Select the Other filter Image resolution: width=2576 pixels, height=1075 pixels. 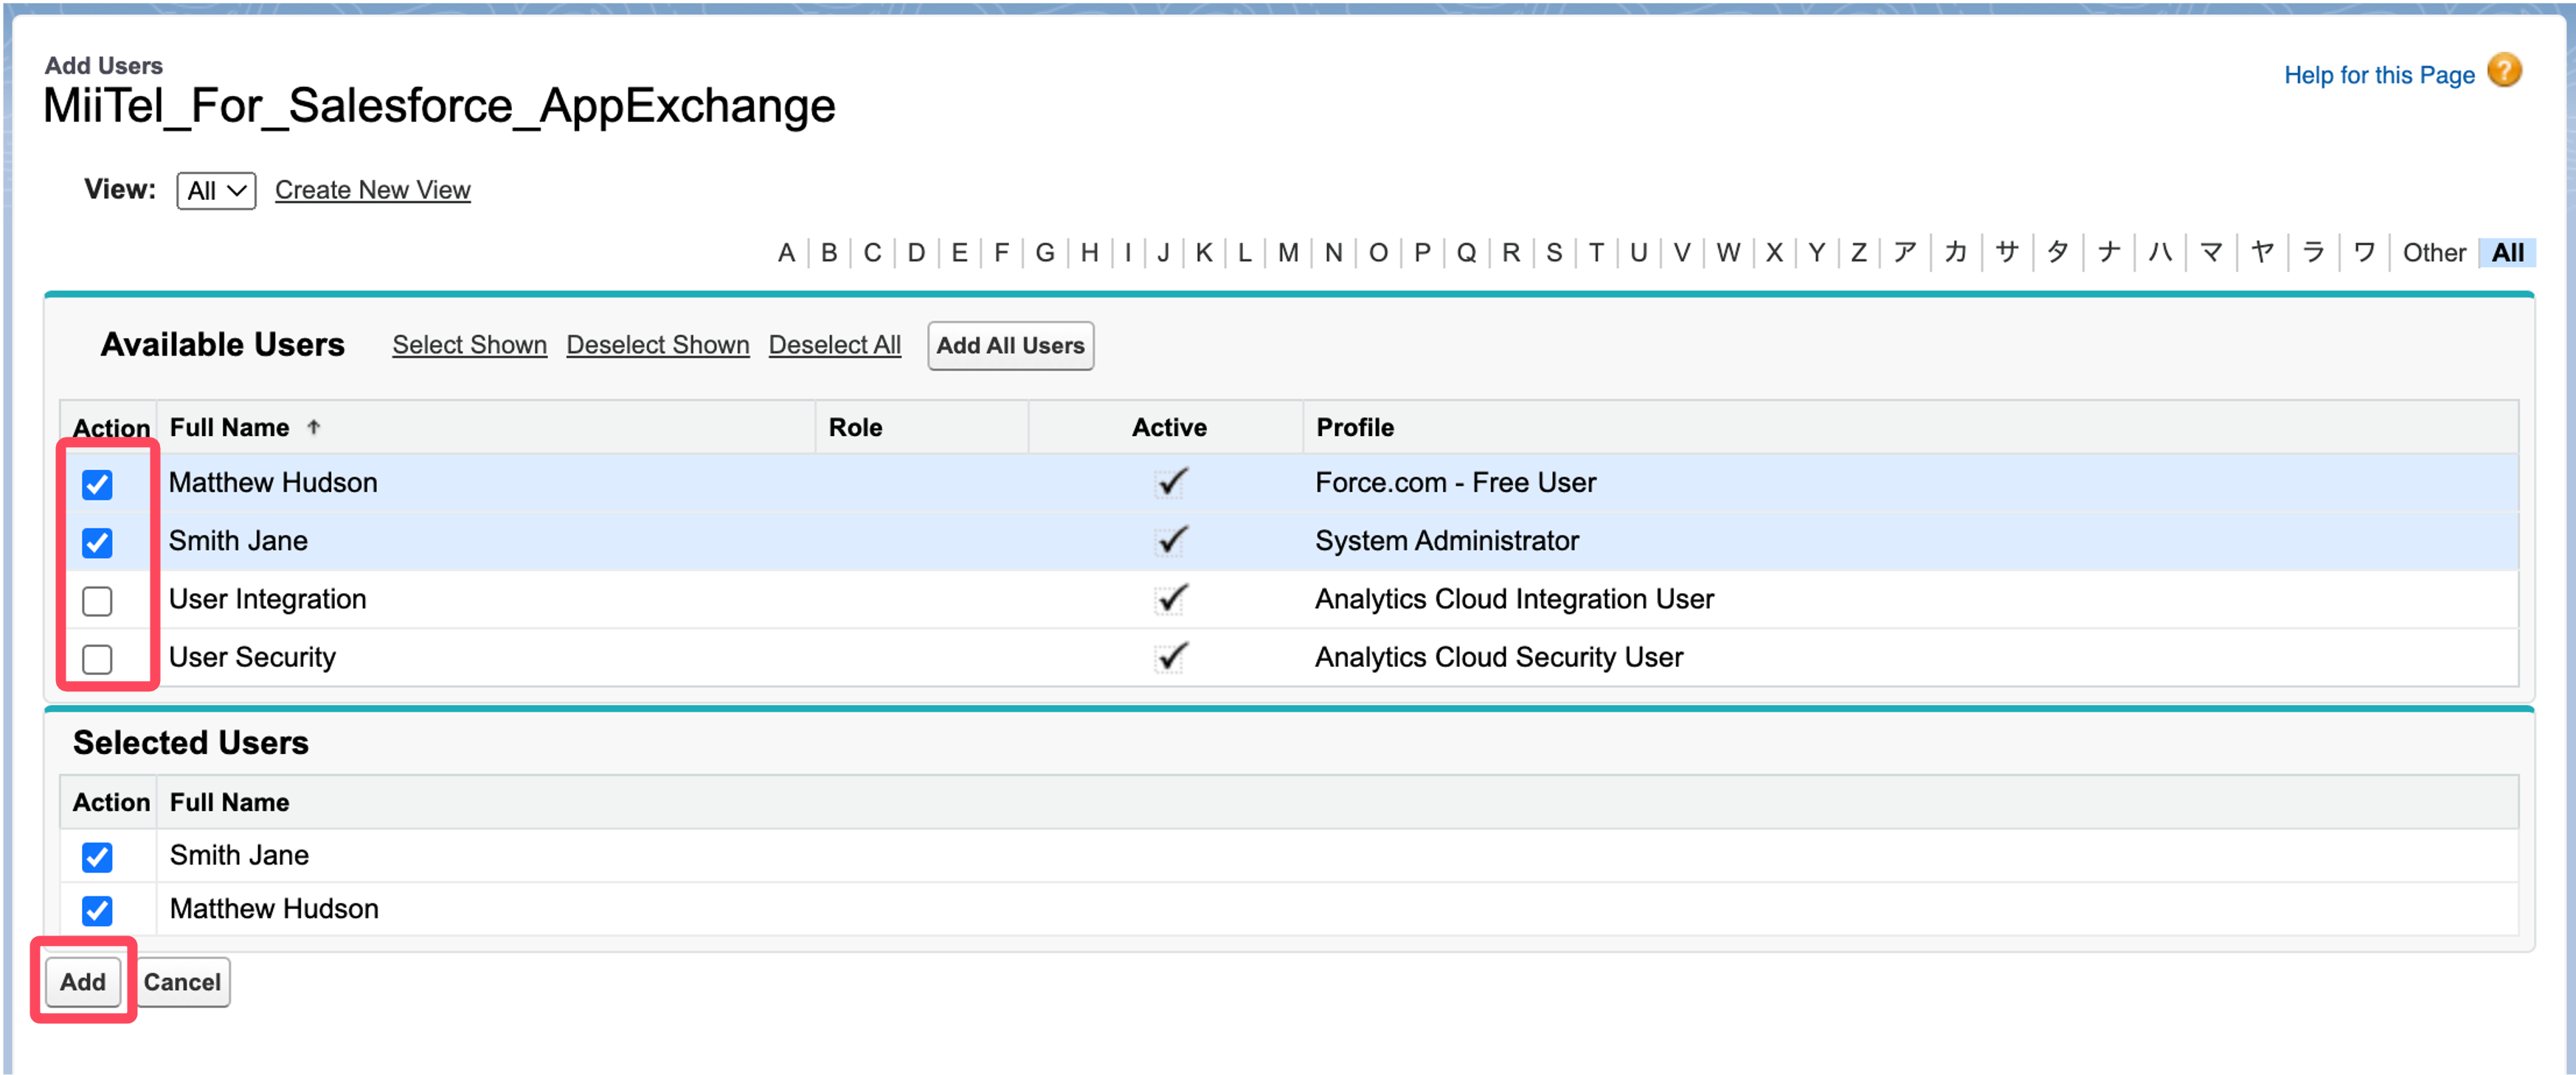point(2434,252)
